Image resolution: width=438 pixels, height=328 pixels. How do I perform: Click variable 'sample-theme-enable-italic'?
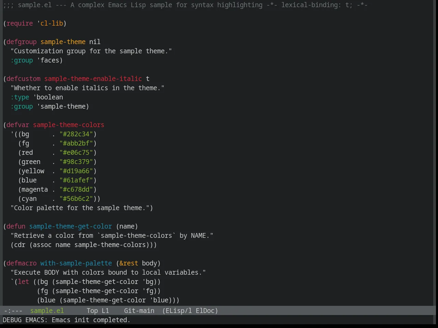click(93, 79)
